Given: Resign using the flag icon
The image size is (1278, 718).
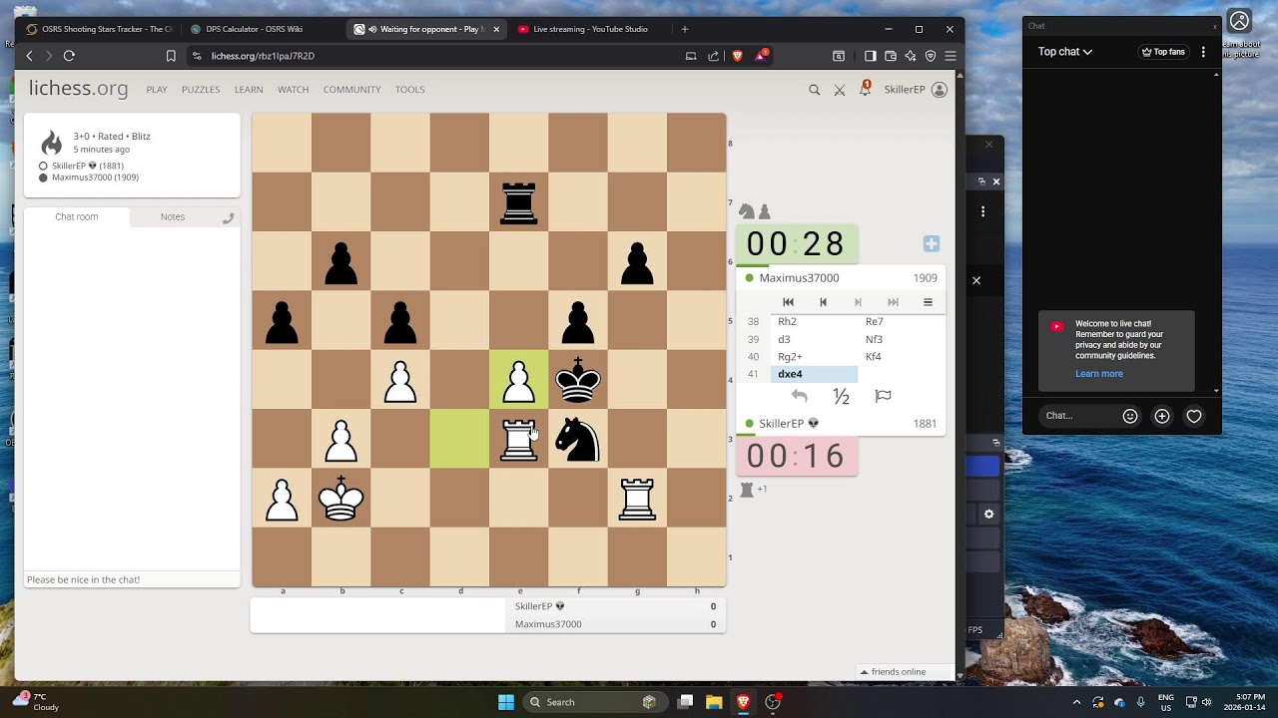Looking at the screenshot, I should [883, 396].
